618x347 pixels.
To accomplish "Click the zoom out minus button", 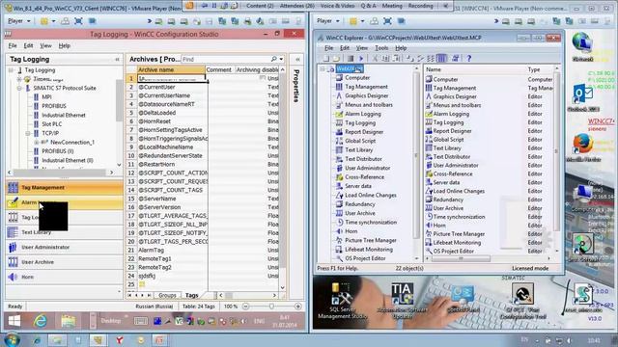I will pyautogui.click(x=245, y=307).
